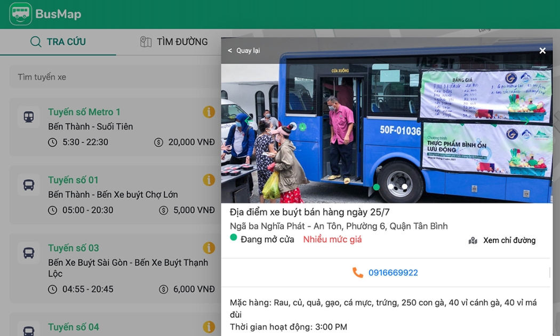The height and width of the screenshot is (336, 560).
Task: Select the first green carousel dot
Action: [377, 187]
